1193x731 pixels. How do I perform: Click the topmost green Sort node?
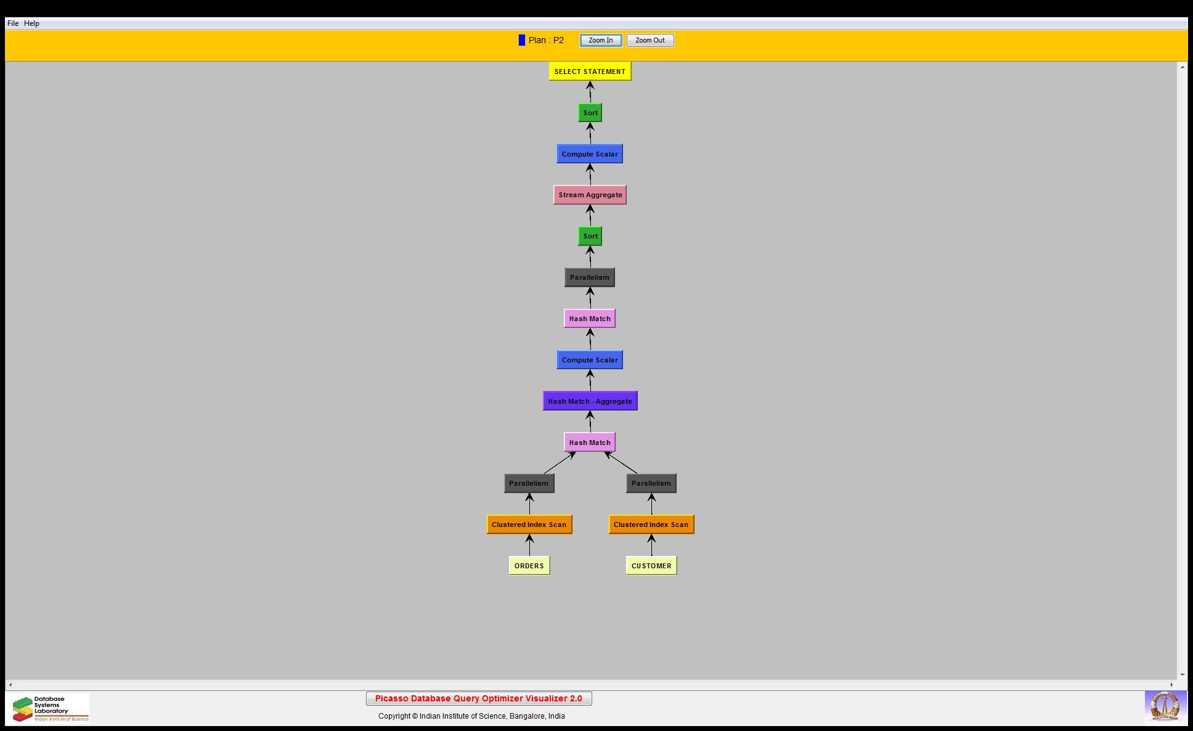(x=590, y=113)
